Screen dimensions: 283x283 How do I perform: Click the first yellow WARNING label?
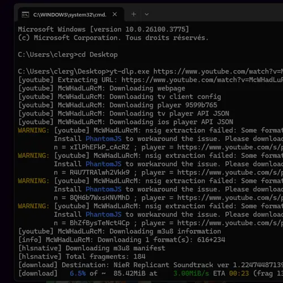coord(33,130)
